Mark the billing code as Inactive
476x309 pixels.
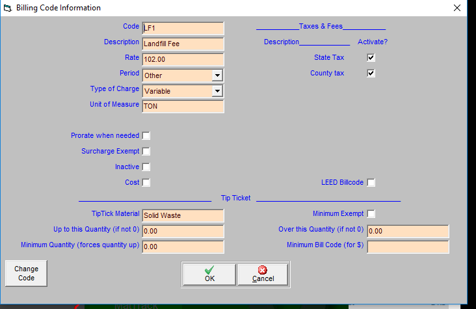tap(146, 167)
